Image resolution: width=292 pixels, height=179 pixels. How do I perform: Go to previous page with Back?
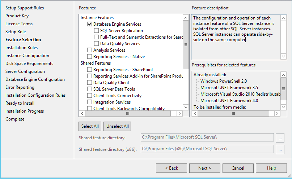pos(172,168)
